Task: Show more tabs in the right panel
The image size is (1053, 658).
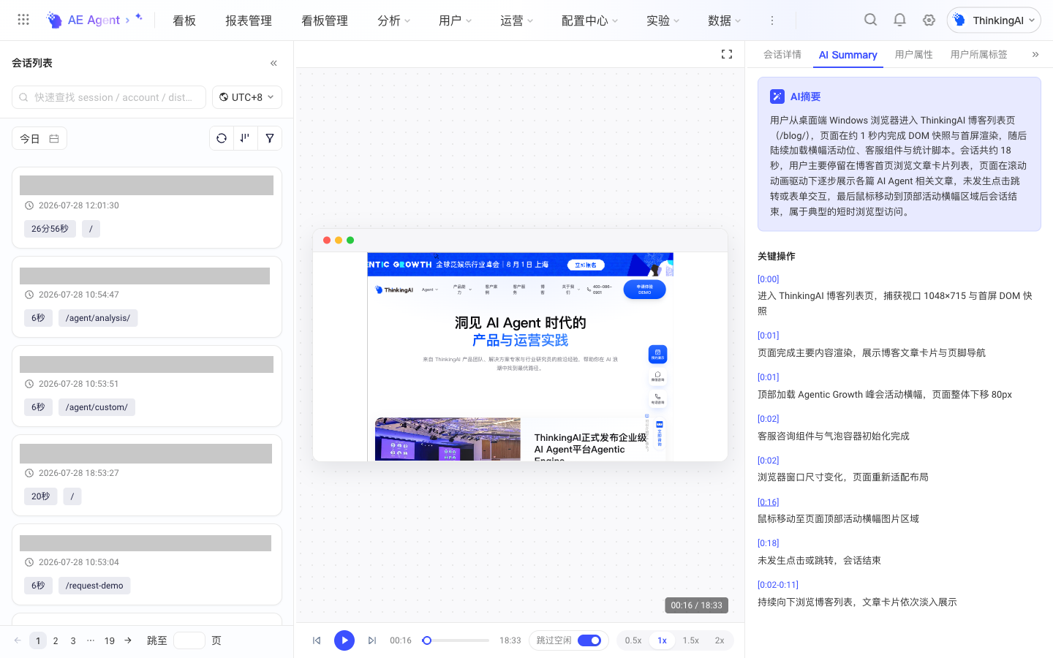Action: tap(1035, 54)
